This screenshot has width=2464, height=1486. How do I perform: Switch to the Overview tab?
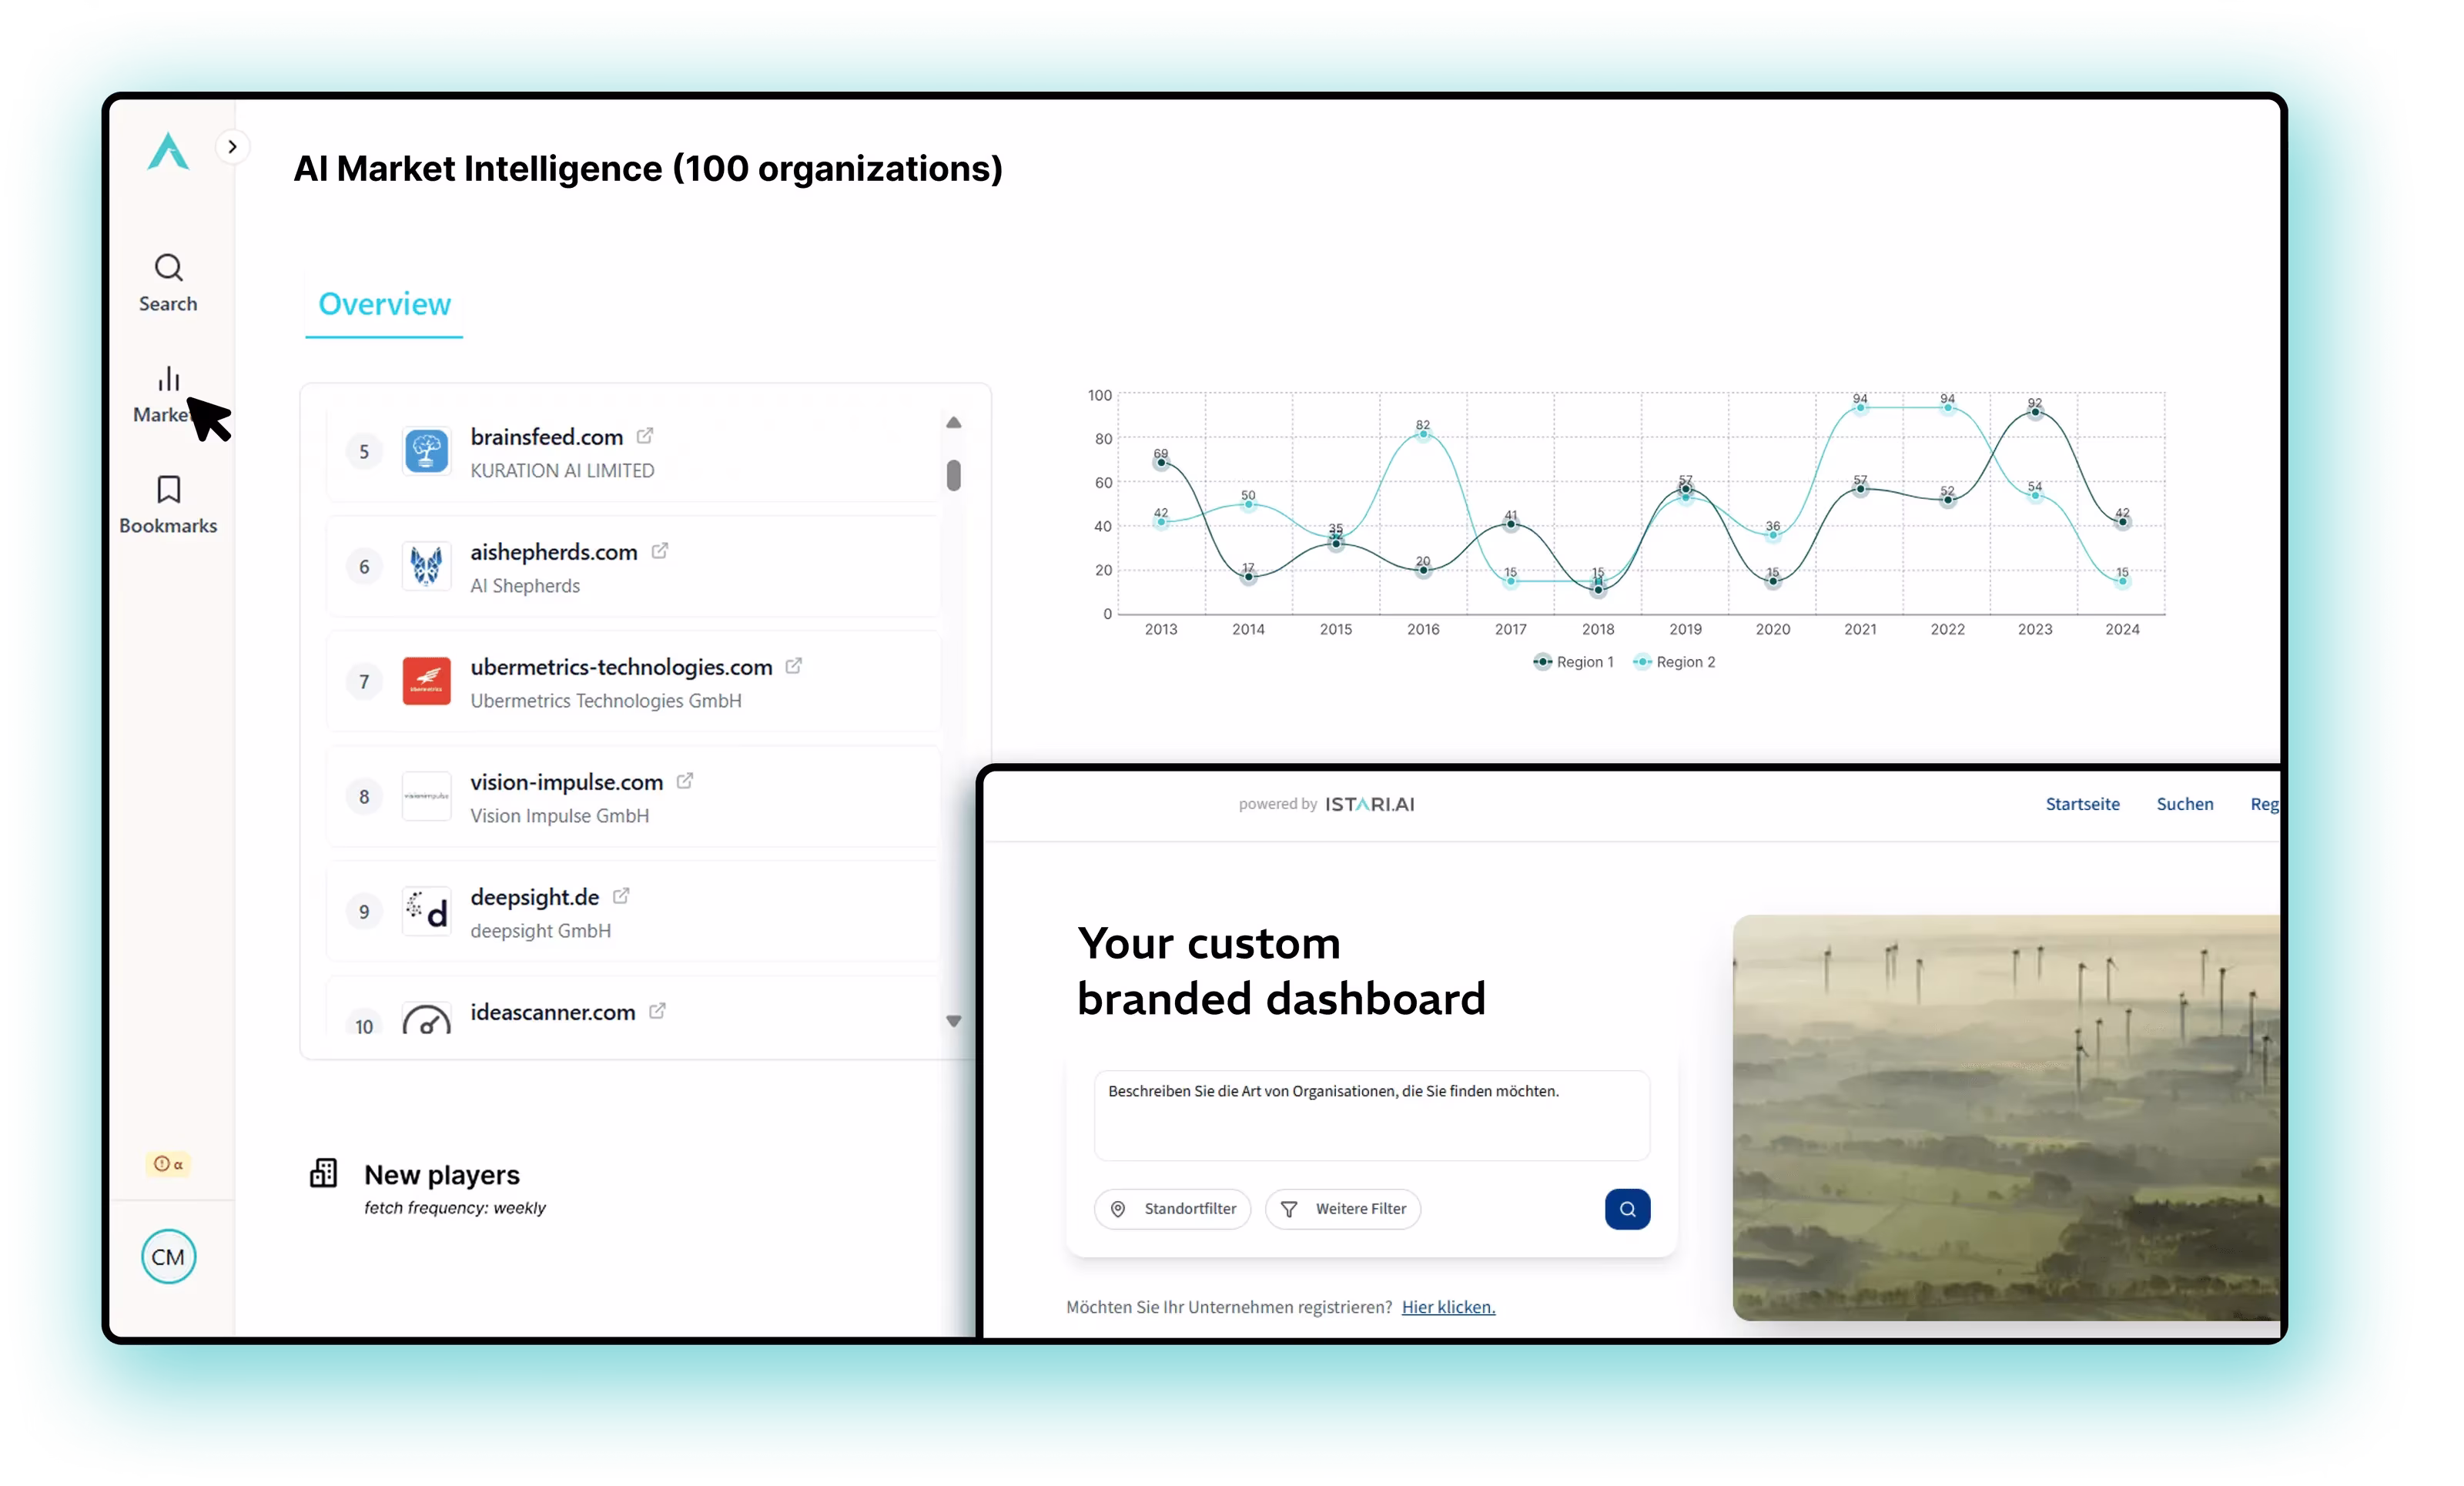[x=384, y=304]
